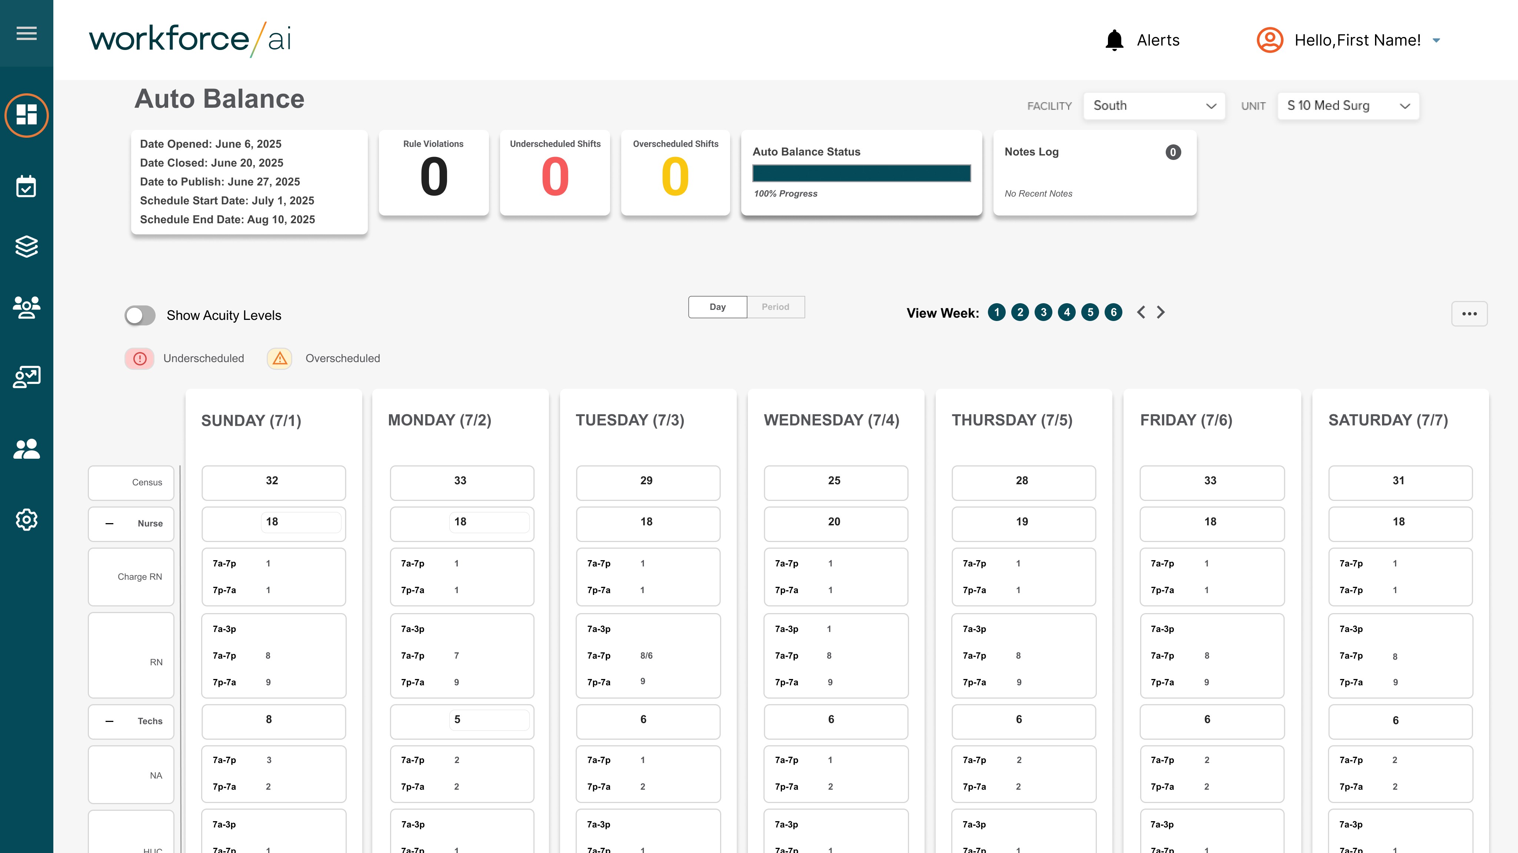Open the dashboard grid icon in sidebar
Screen dimensions: 1518x853
point(27,115)
